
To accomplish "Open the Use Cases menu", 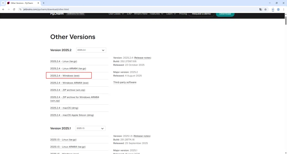I will coord(116,14).
